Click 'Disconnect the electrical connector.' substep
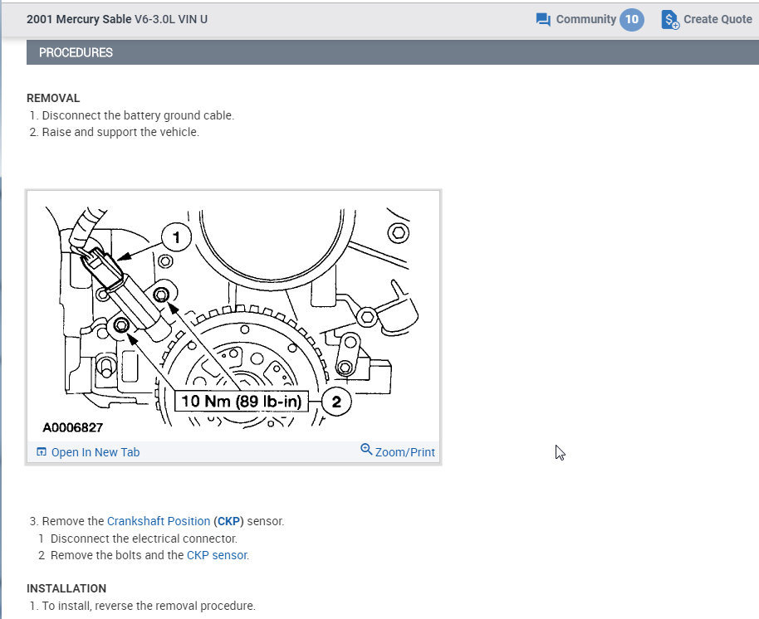759x619 pixels. tap(144, 539)
